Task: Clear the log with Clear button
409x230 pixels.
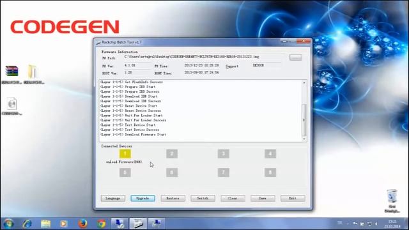Action: pos(233,199)
